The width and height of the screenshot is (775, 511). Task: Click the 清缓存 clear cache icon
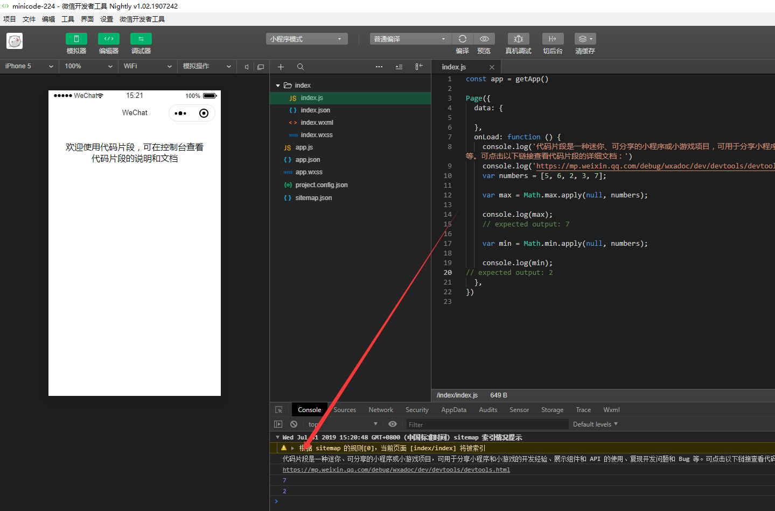tap(585, 39)
